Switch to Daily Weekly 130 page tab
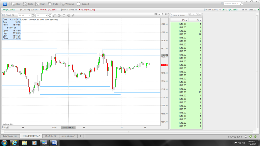The image size is (260, 146). (x=10, y=136)
